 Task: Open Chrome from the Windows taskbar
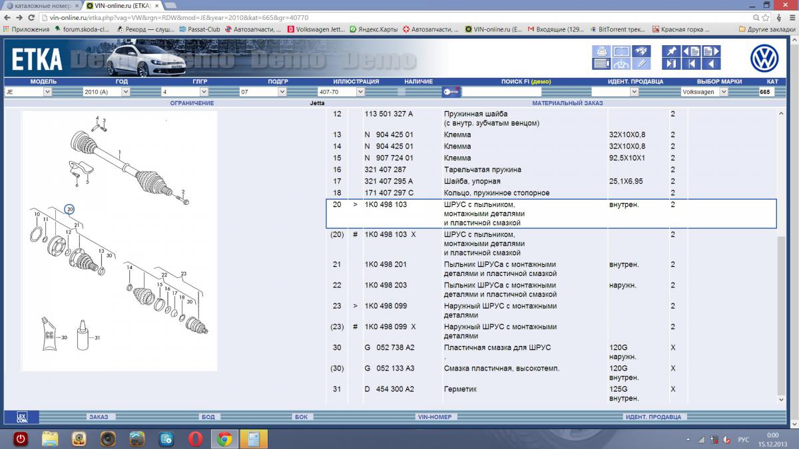pyautogui.click(x=224, y=439)
